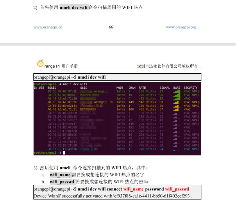Image resolution: width=236 pixels, height=205 pixels.
Task: Click the highlighted 'wifi_name' in item a
Action: [x=60, y=175]
